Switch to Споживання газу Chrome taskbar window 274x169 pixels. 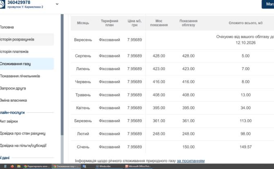[66, 167]
